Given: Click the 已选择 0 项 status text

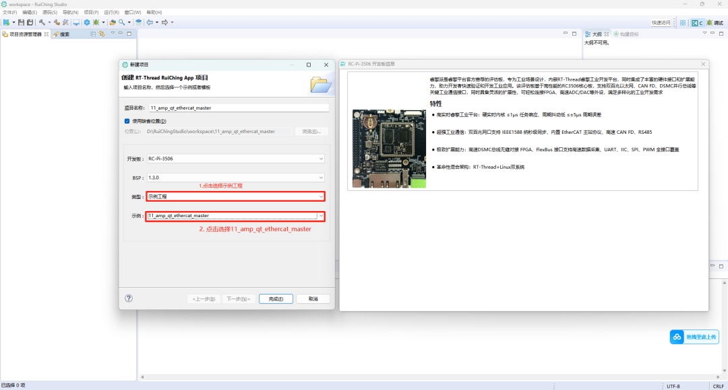Looking at the screenshot, I should 13,385.
